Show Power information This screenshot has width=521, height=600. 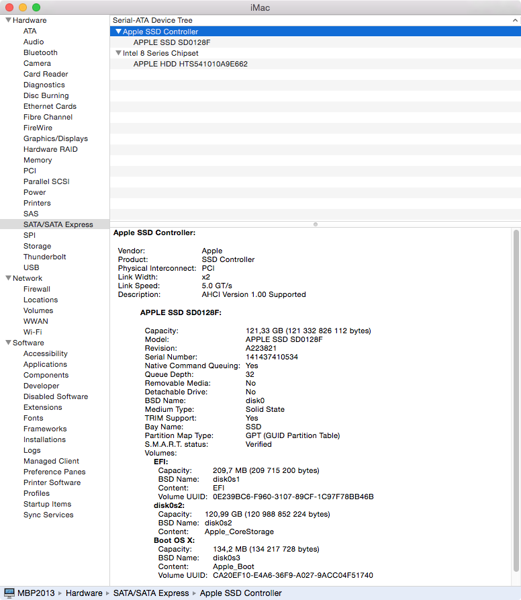point(35,191)
